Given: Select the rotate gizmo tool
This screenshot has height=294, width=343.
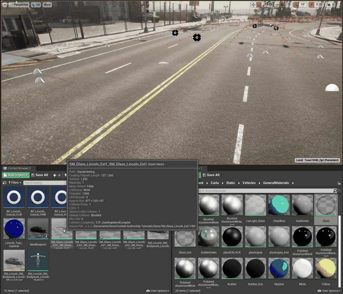Looking at the screenshot, I should [x=259, y=5].
